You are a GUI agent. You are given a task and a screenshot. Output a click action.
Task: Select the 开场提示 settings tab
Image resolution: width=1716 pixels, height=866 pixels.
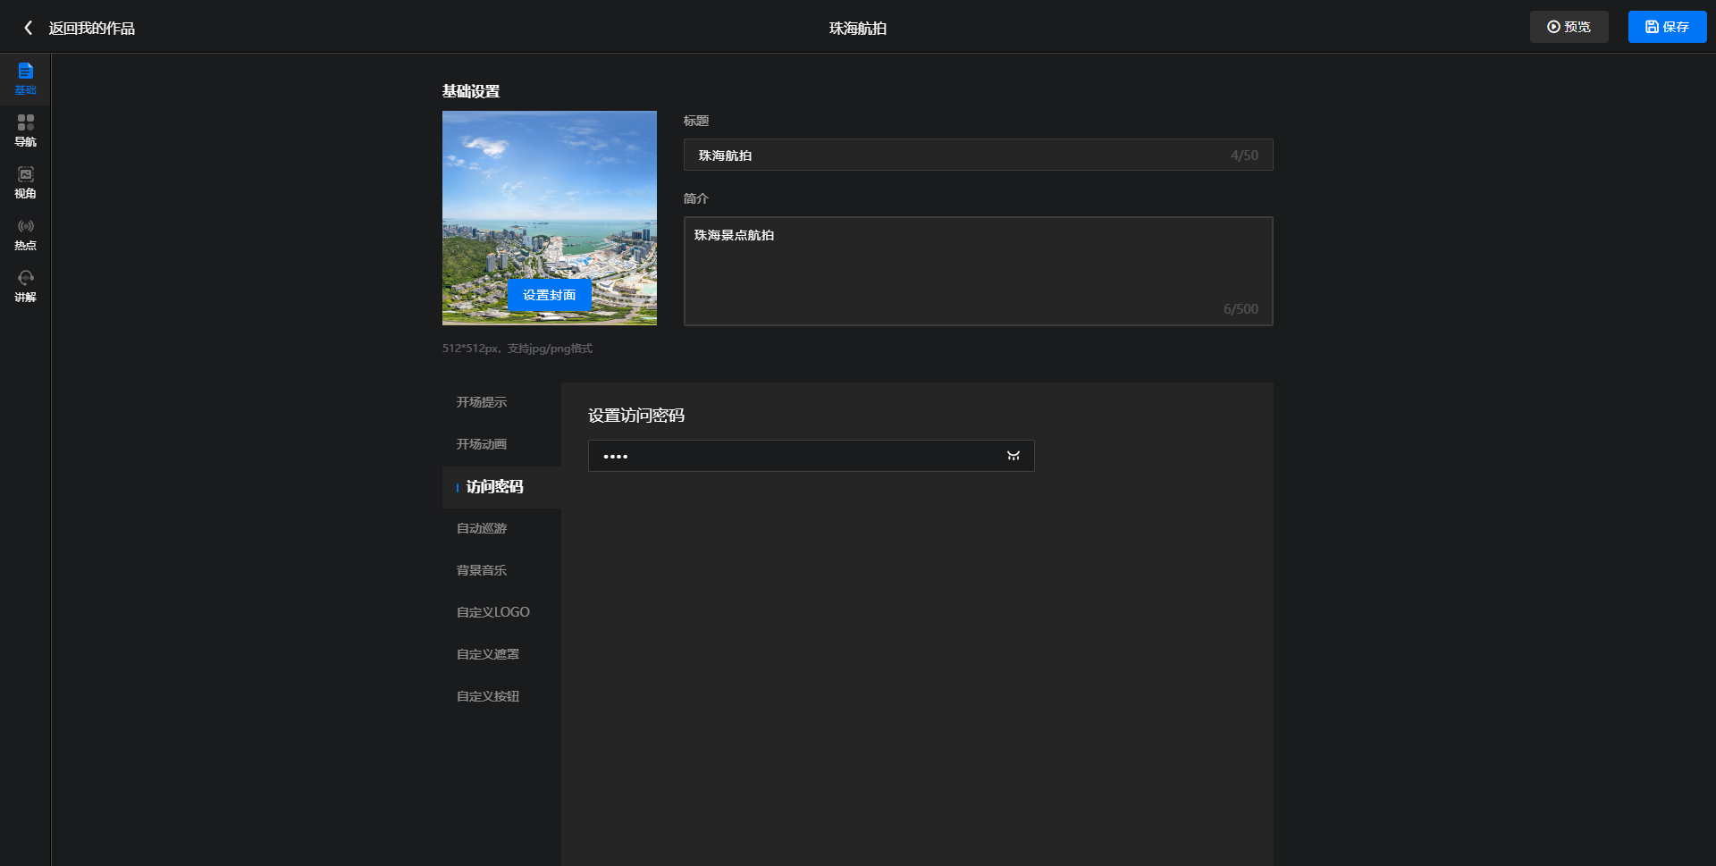[x=482, y=402]
